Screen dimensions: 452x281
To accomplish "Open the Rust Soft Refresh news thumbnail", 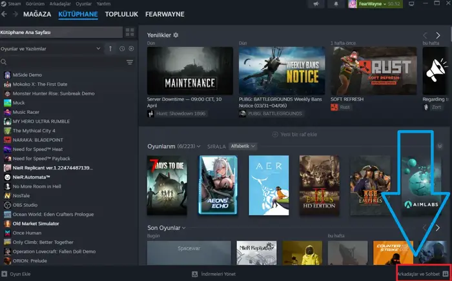I will (374, 71).
